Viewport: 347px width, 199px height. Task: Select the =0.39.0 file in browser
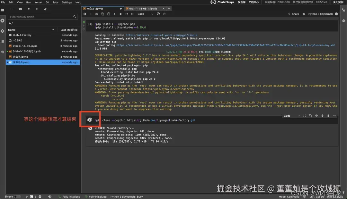43,41
